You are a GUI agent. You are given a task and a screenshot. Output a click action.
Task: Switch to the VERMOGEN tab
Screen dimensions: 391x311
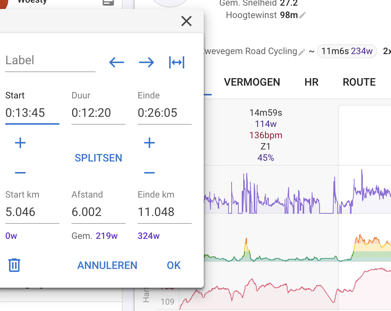coord(252,82)
